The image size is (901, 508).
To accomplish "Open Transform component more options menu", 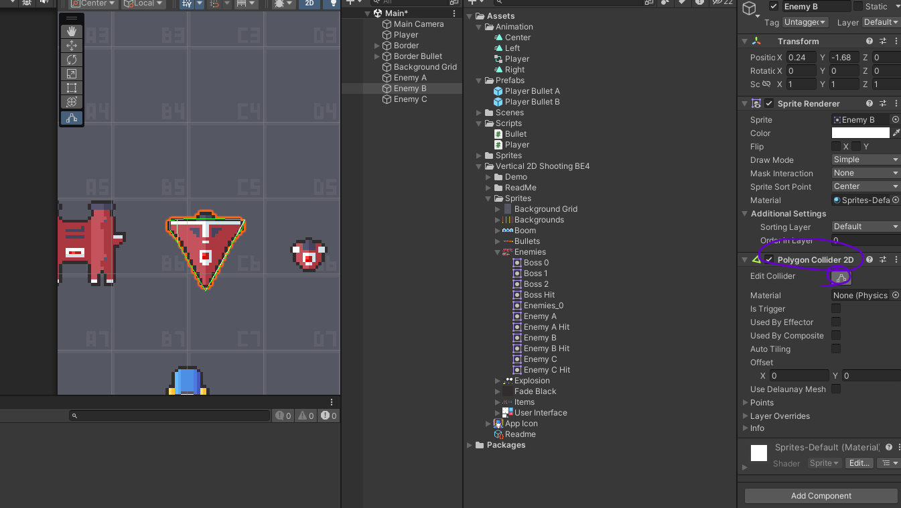I will click(x=896, y=42).
